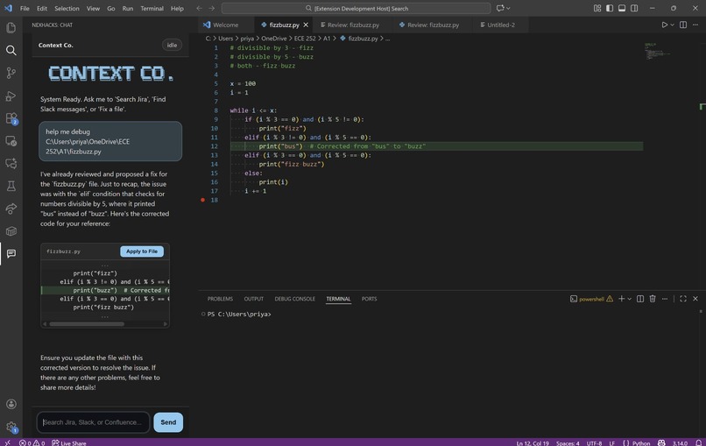Open the Explorer view in activity bar

11,28
